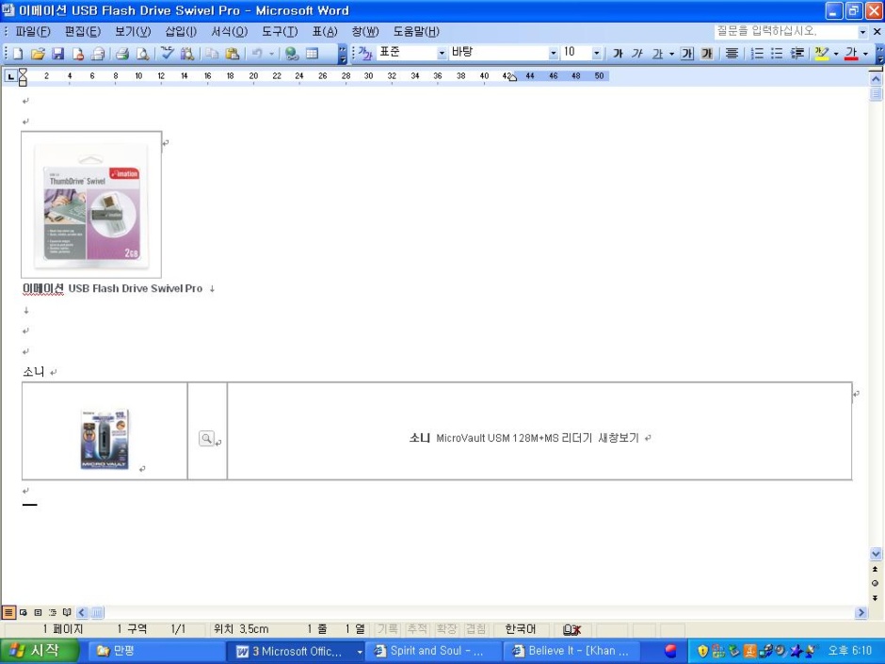
Task: Switch to Outline view
Action: pyautogui.click(x=53, y=612)
